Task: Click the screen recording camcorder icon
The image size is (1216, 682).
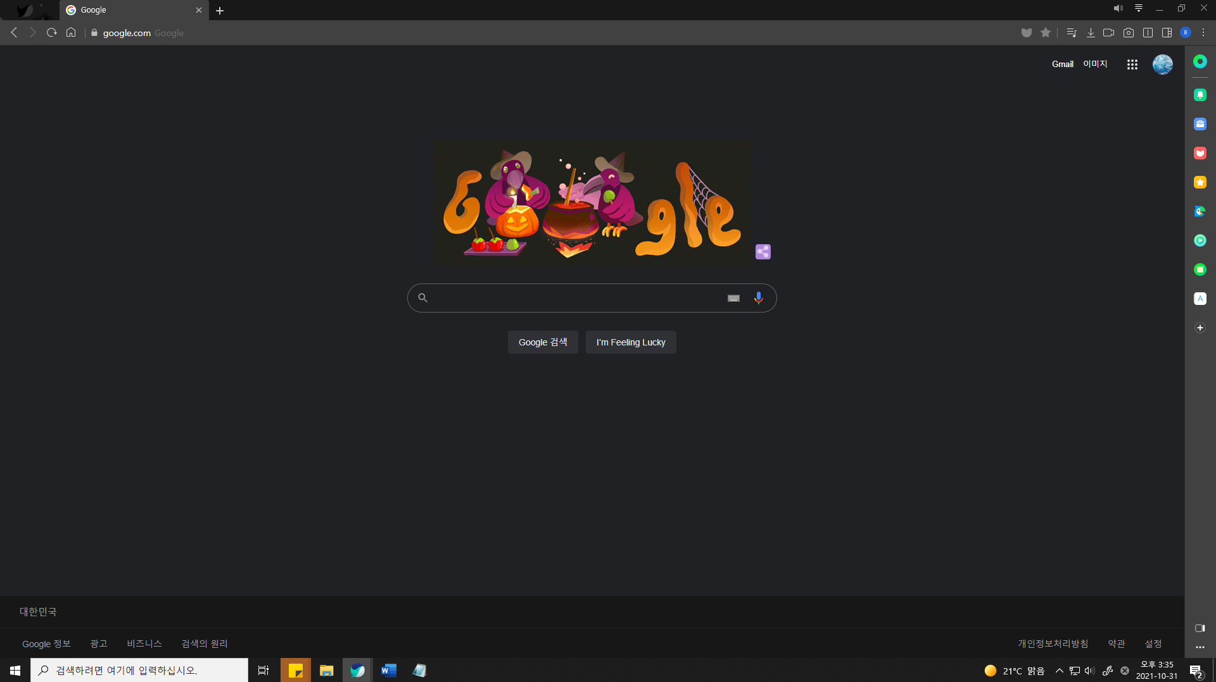Action: click(1108, 33)
